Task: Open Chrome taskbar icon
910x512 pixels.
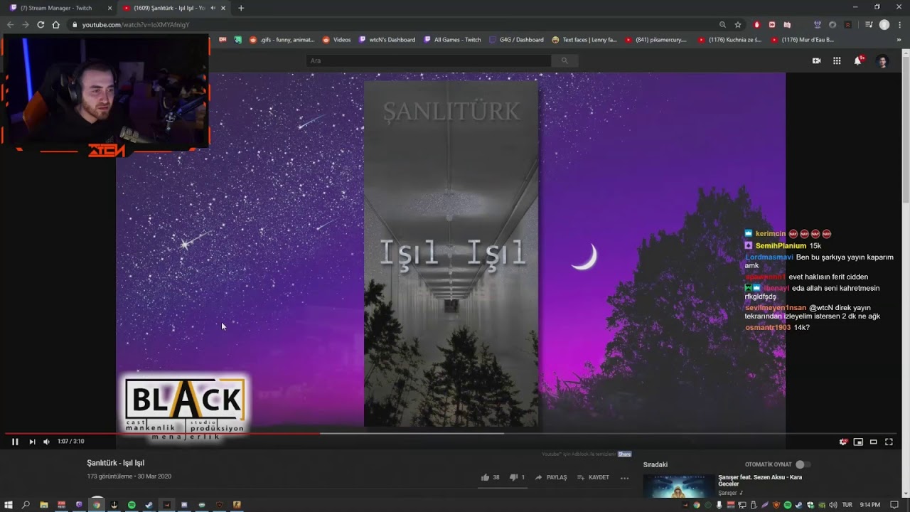Action: (x=97, y=505)
